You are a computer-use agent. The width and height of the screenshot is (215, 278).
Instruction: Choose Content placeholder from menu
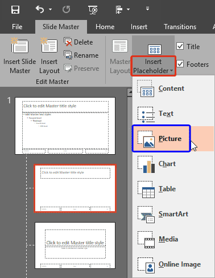click(x=173, y=88)
